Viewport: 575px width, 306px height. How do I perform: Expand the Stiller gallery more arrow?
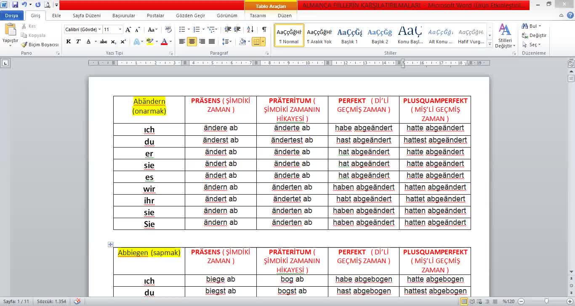(490, 43)
